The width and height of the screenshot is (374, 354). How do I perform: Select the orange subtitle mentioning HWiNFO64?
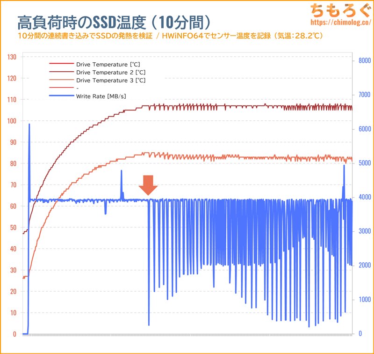point(171,36)
